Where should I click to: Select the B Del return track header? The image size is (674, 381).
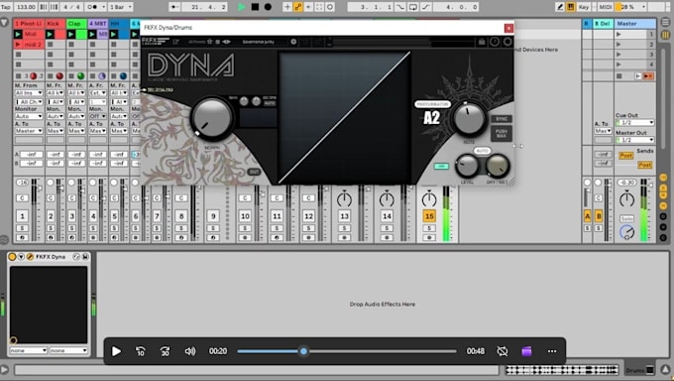(603, 24)
